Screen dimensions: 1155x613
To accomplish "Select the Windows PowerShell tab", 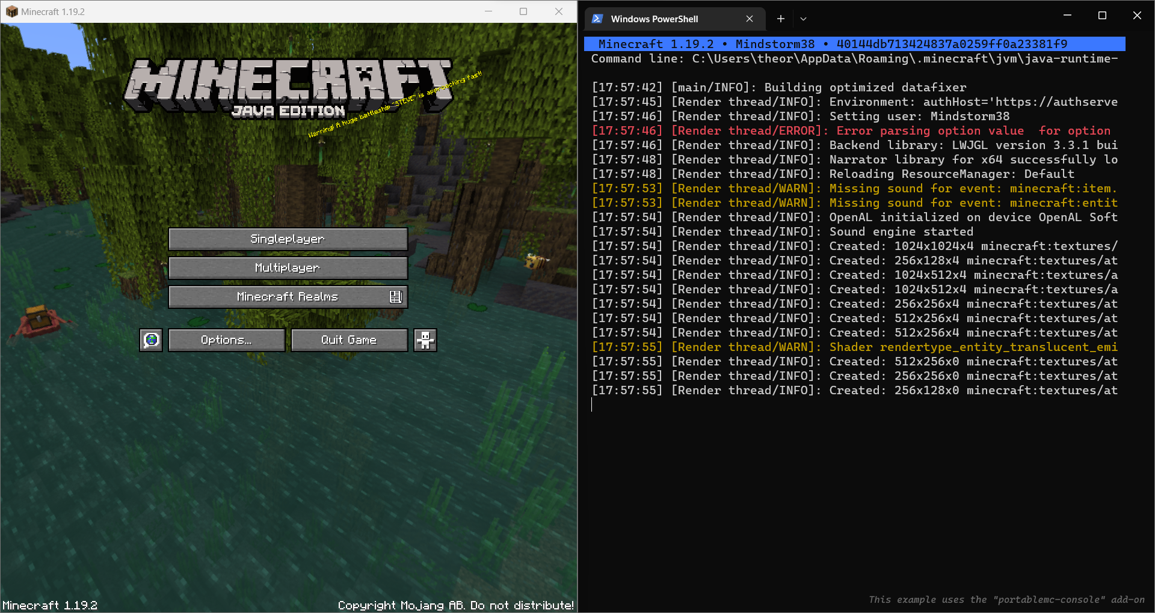I will pos(675,19).
